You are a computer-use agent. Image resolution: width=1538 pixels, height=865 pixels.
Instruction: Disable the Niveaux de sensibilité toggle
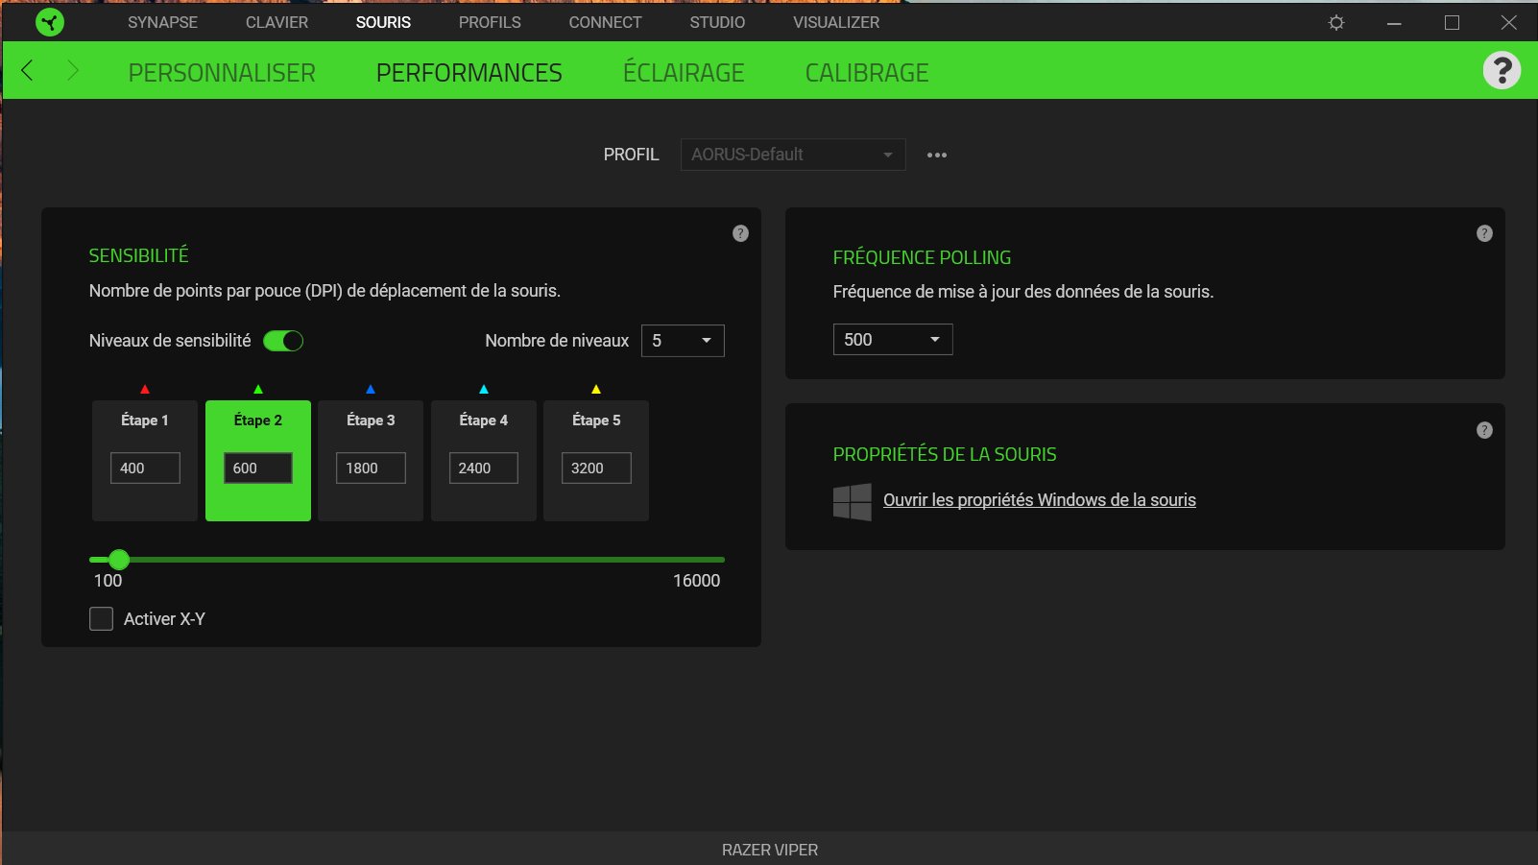283,340
